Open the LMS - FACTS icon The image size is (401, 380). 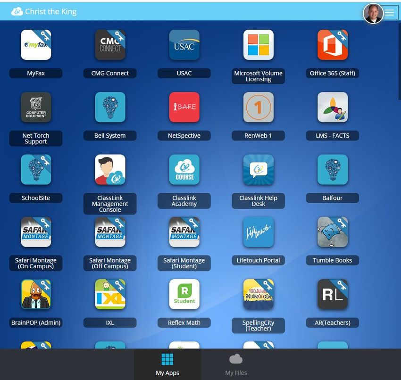pos(333,107)
